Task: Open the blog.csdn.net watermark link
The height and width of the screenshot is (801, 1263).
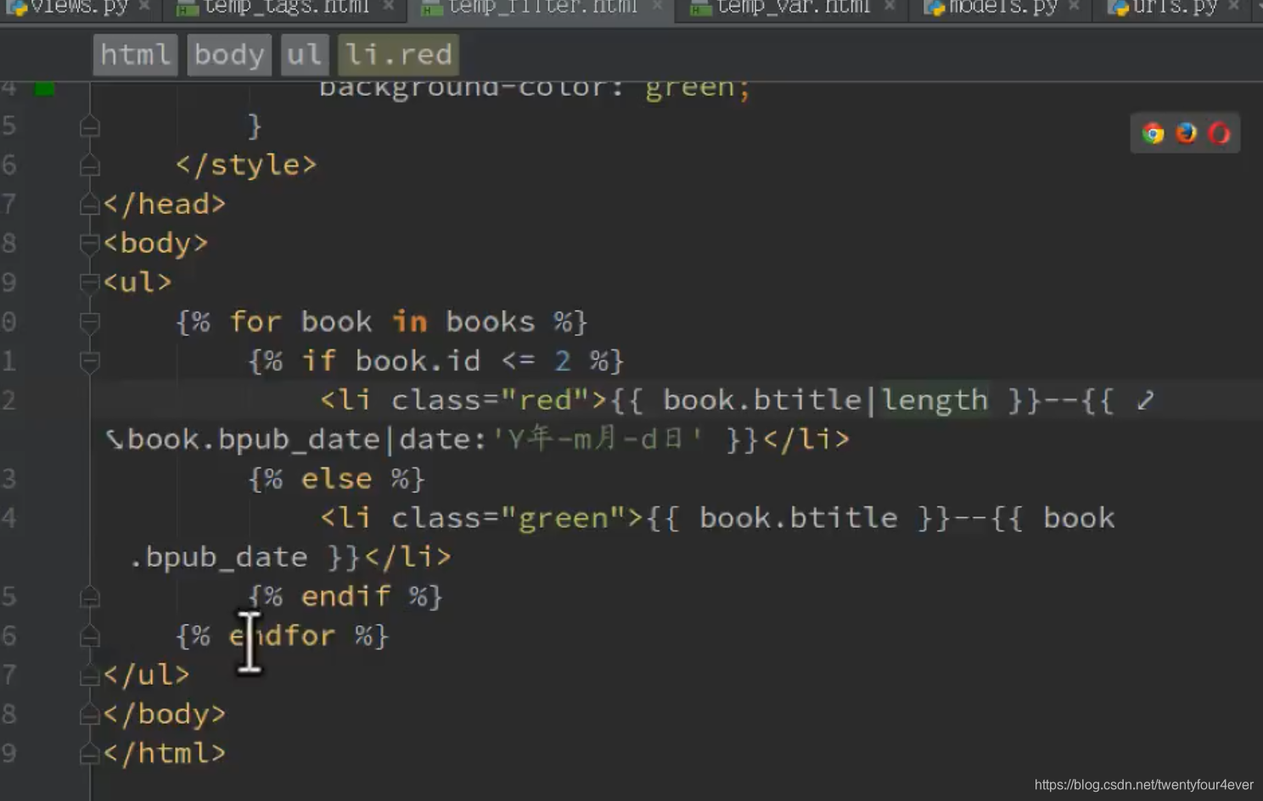Action: pos(1143,785)
